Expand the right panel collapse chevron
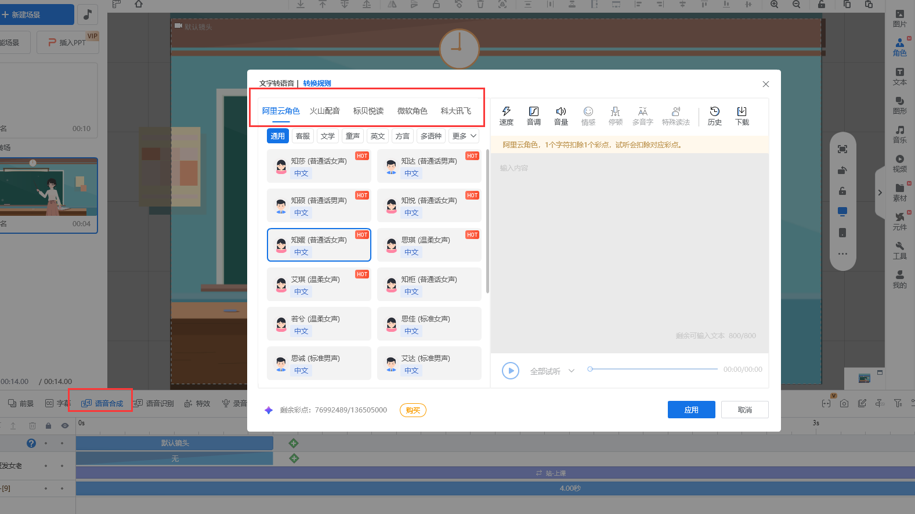The width and height of the screenshot is (915, 514). point(880,193)
